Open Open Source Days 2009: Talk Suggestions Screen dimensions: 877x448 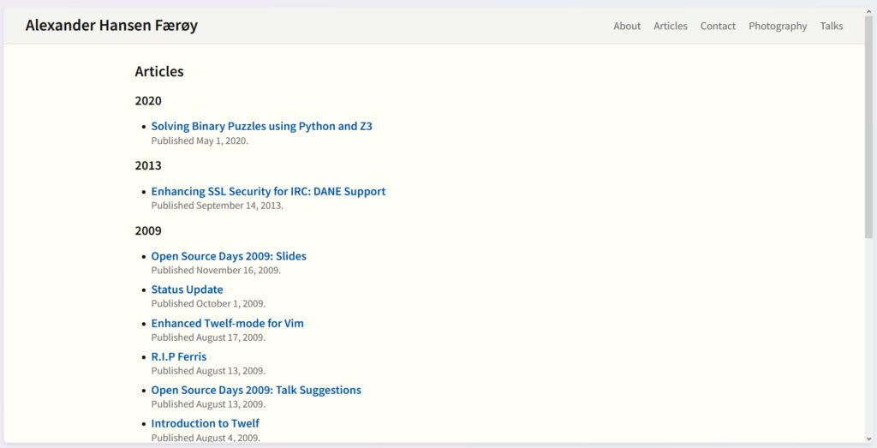[x=256, y=390]
